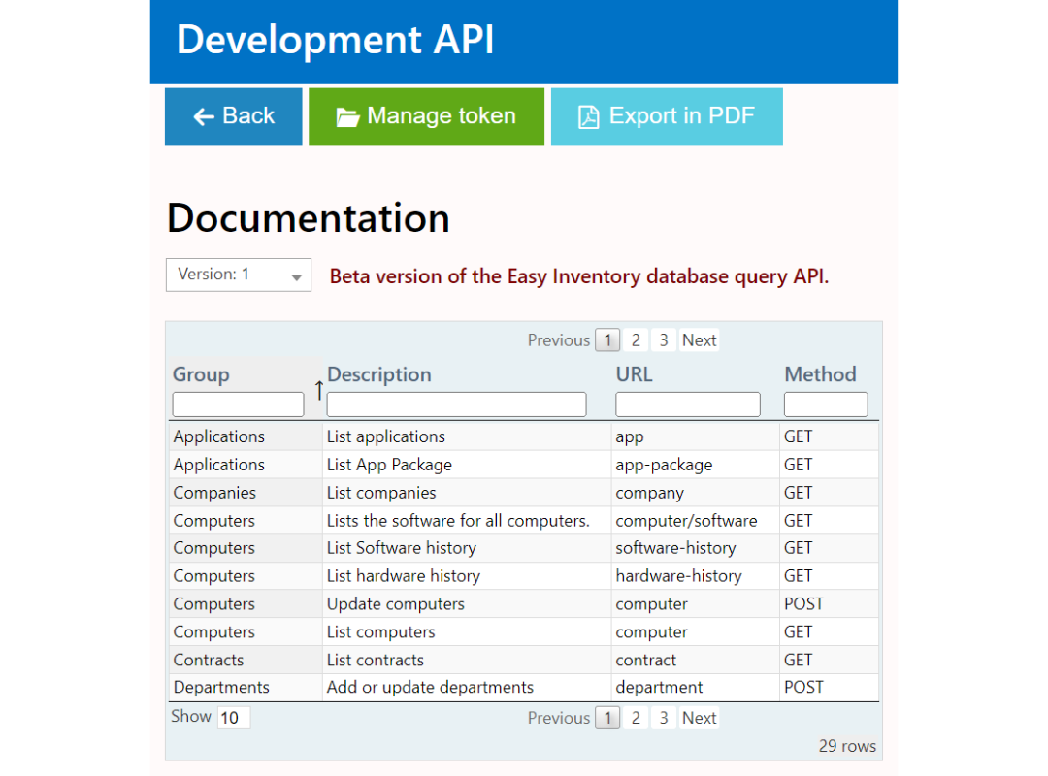Click the Group filter input field

pos(238,404)
